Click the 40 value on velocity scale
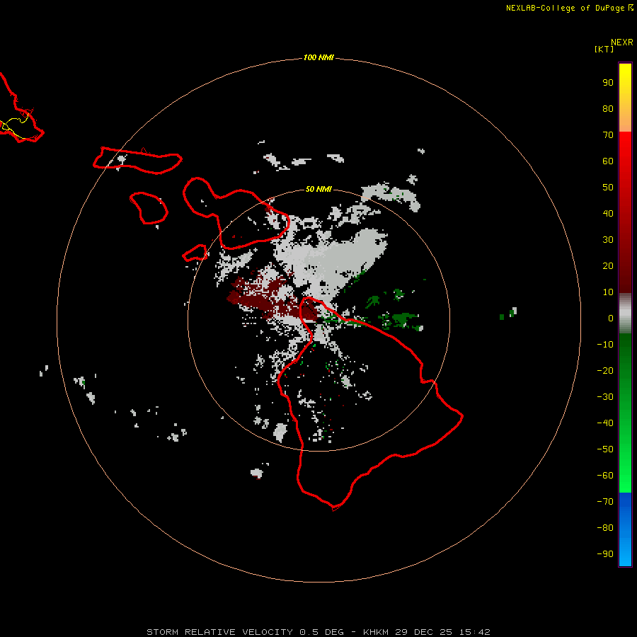Screen dimensions: 637x637 [608, 213]
